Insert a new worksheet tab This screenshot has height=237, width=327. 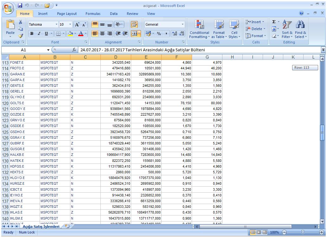(67, 226)
